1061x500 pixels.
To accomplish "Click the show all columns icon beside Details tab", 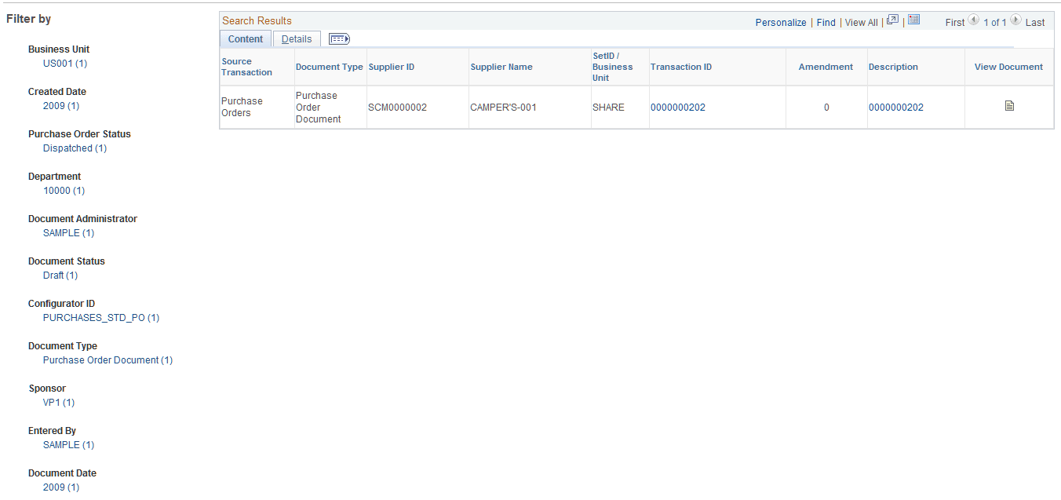I will pyautogui.click(x=338, y=38).
